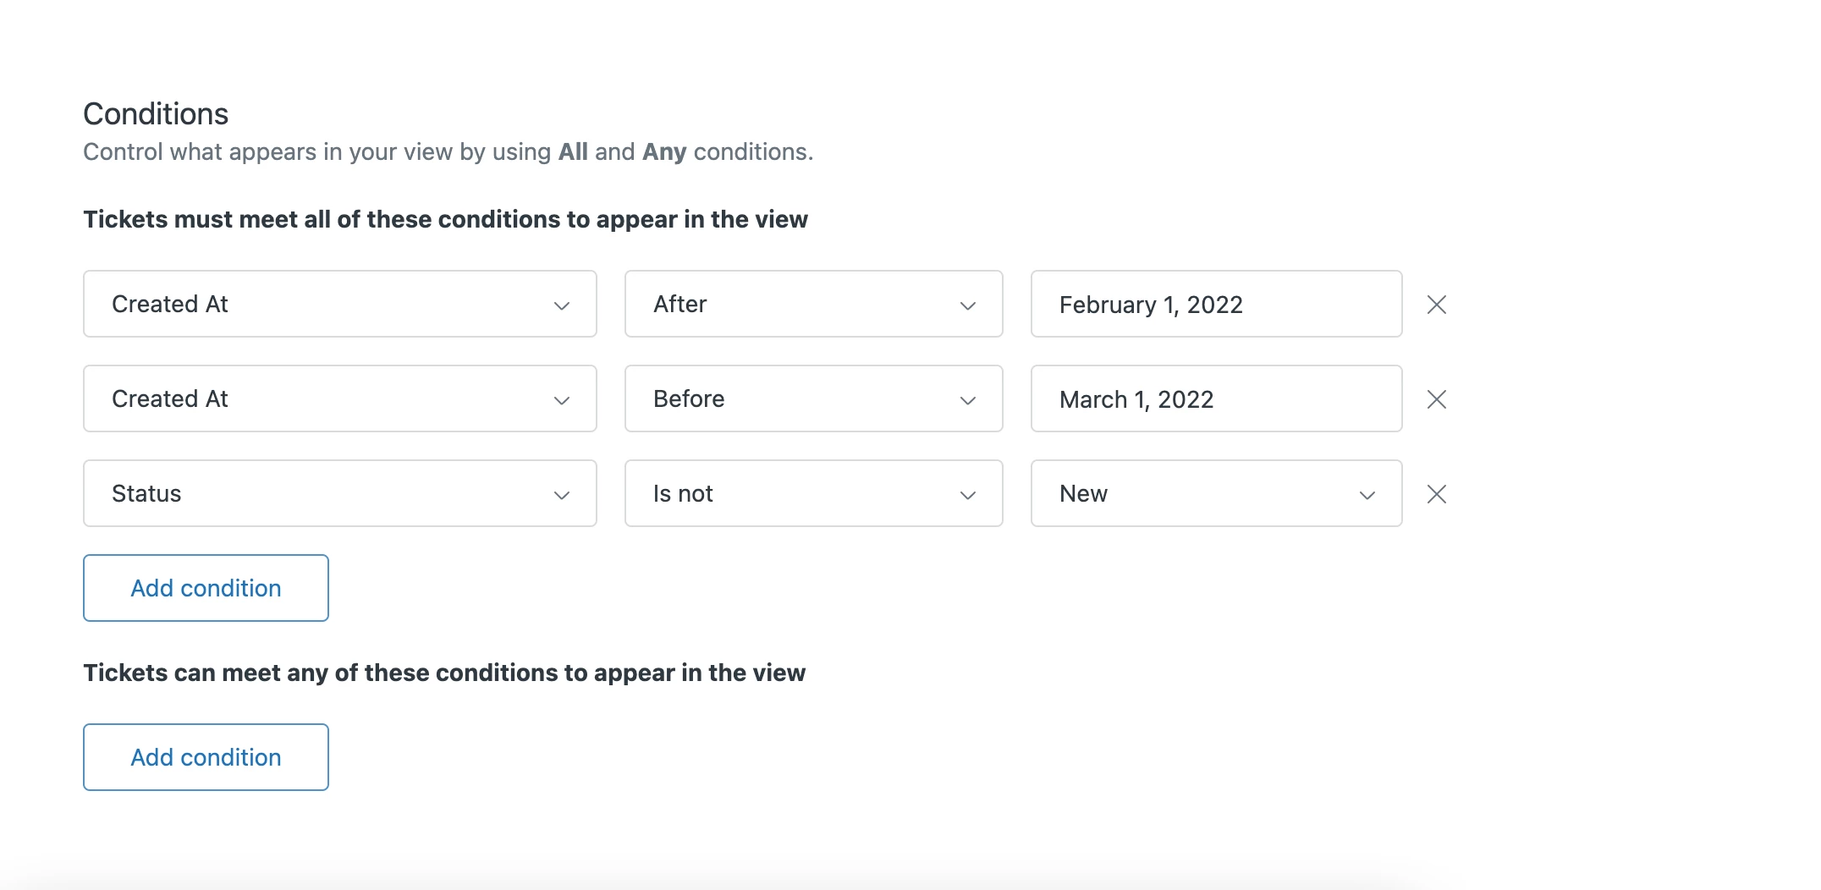The width and height of the screenshot is (1821, 890).
Task: Open the Created At dropdown in the Before row
Action: [339, 399]
